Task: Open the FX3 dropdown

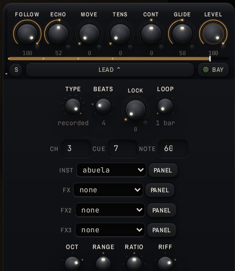Action: pyautogui.click(x=110, y=230)
